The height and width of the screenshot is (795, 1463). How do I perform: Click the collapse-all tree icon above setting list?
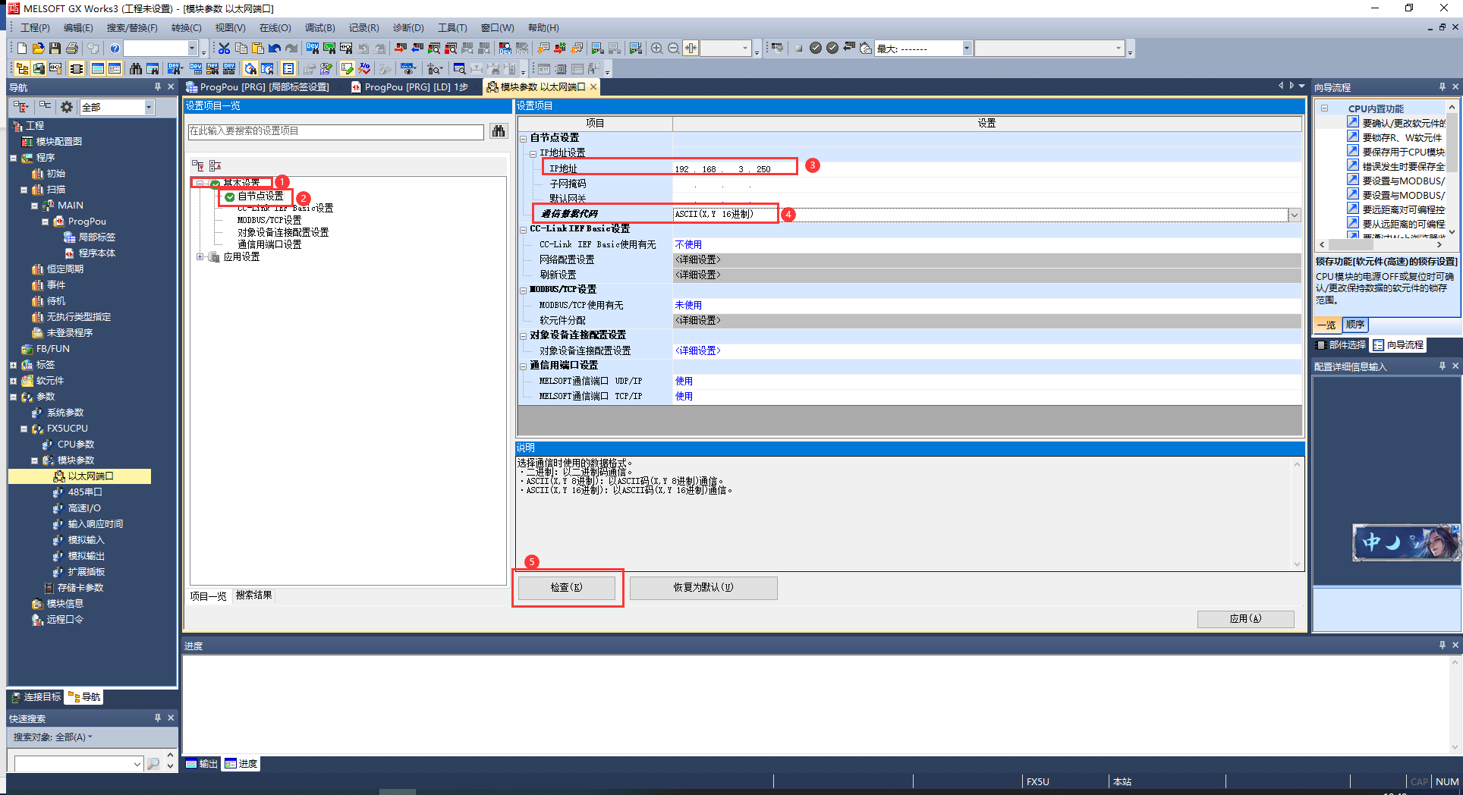click(x=216, y=165)
